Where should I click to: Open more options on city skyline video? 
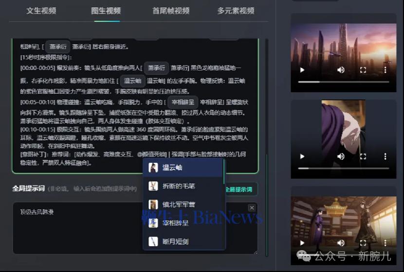coord(385,70)
